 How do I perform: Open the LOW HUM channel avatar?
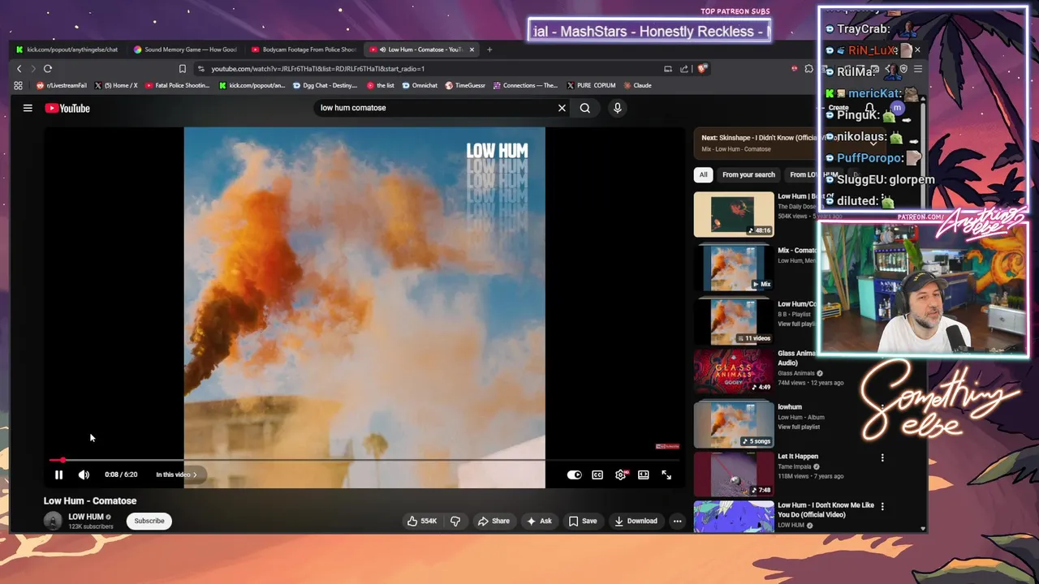point(53,521)
